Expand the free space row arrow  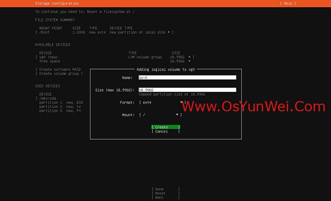[189, 61]
